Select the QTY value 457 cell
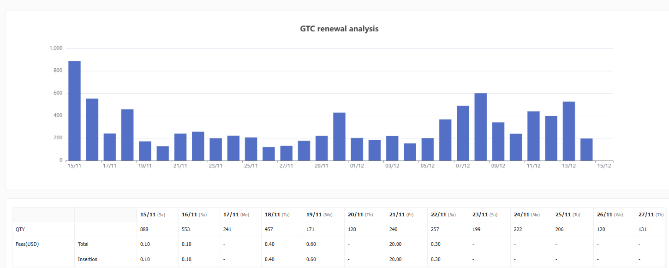Screen dimensions: 669x268 (270, 230)
